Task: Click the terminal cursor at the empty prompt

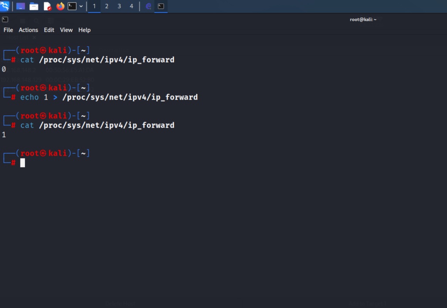Action: tap(23, 163)
